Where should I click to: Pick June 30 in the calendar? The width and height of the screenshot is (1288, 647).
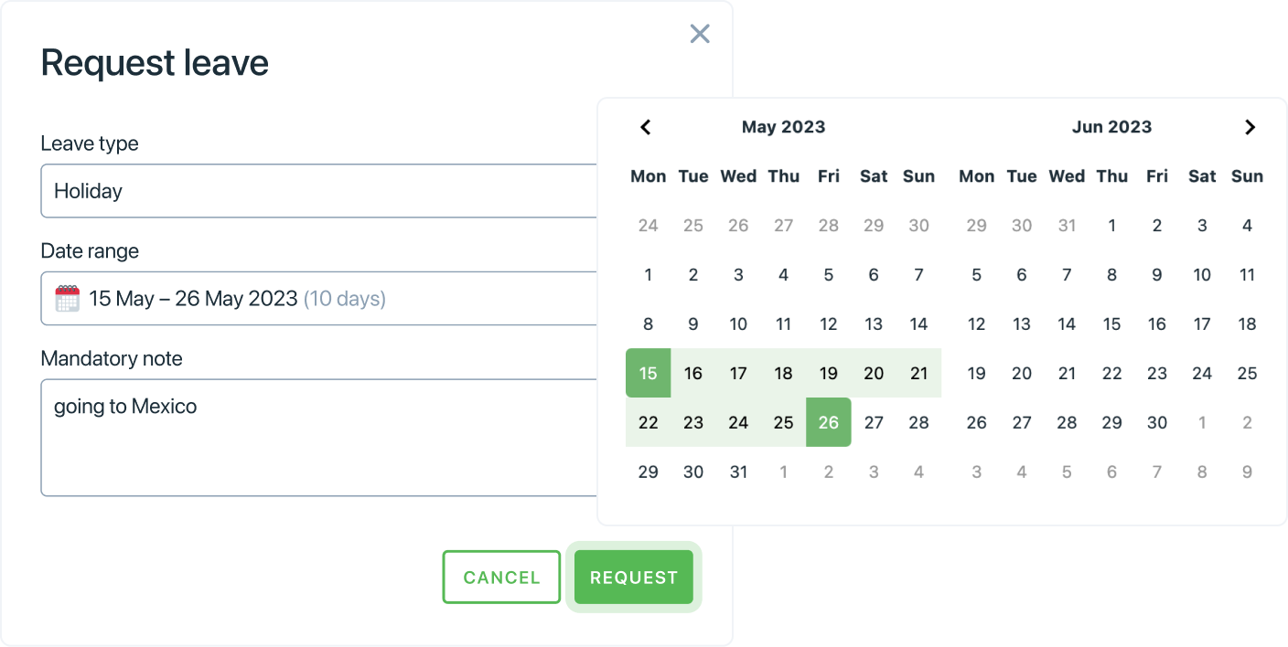1156,422
